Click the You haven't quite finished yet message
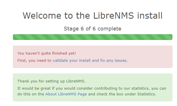177x106 pixels. point(47,53)
